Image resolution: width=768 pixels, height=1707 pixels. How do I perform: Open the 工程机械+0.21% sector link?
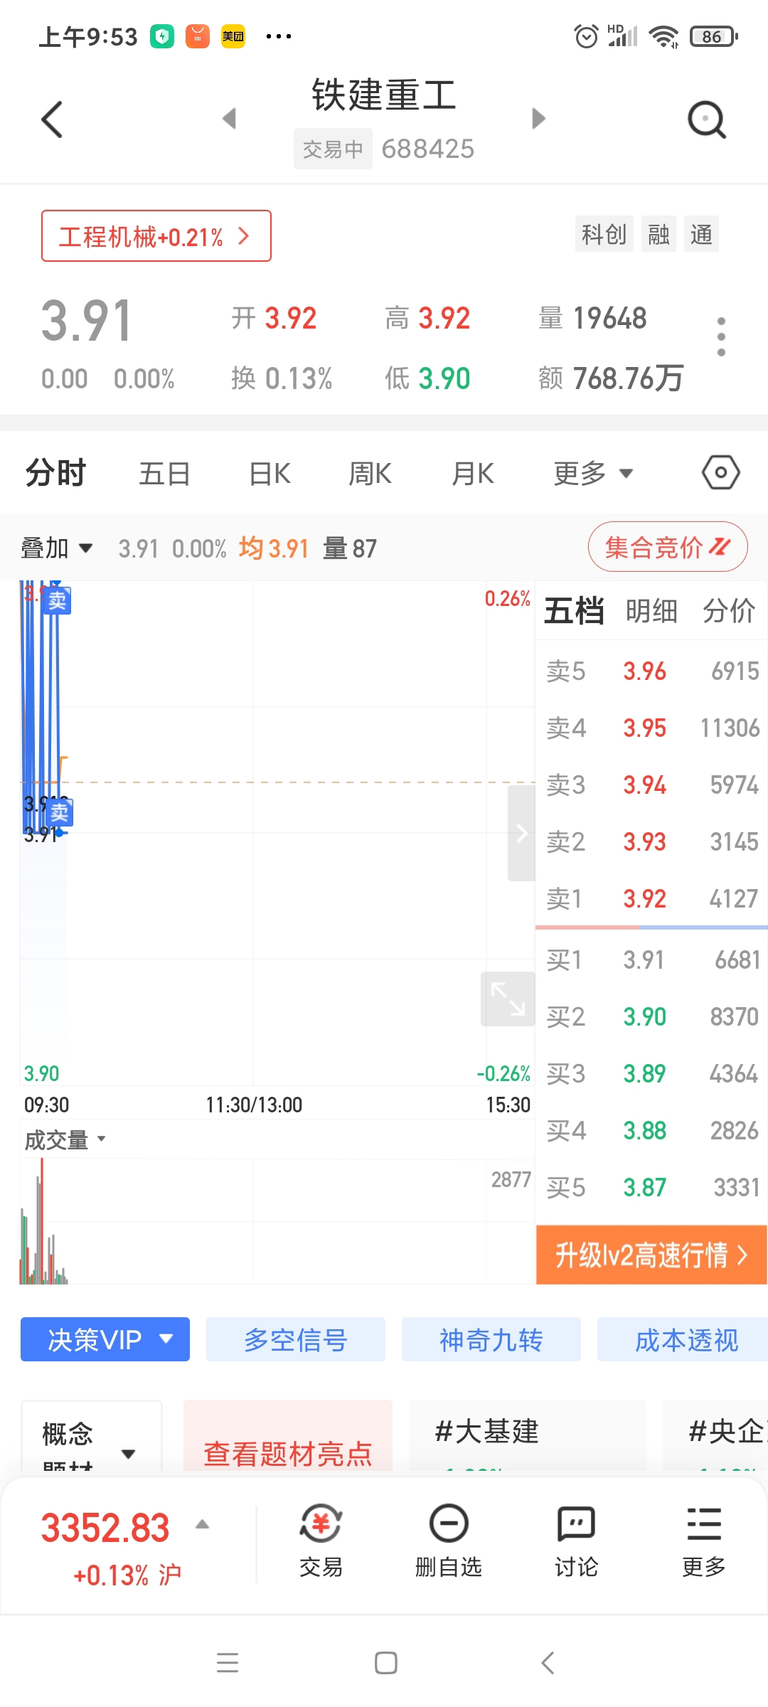pyautogui.click(x=156, y=235)
